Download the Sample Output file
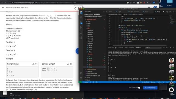Viewport: 176px width, 99px height. 68,64
